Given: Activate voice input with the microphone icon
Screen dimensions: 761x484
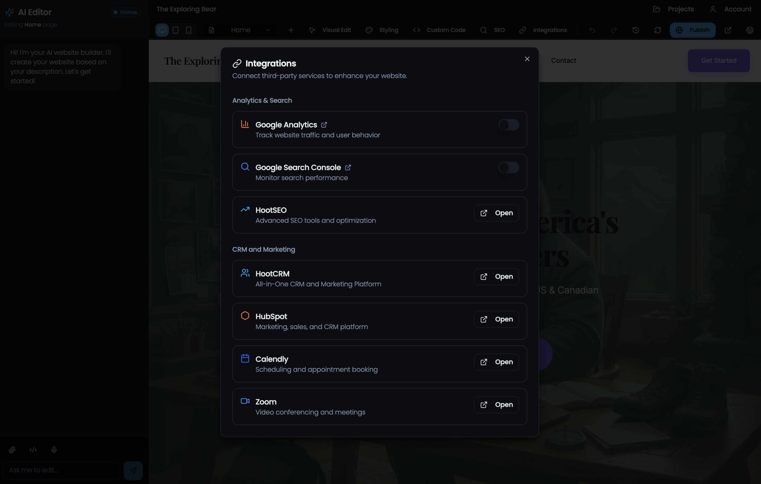Looking at the screenshot, I should coord(54,450).
